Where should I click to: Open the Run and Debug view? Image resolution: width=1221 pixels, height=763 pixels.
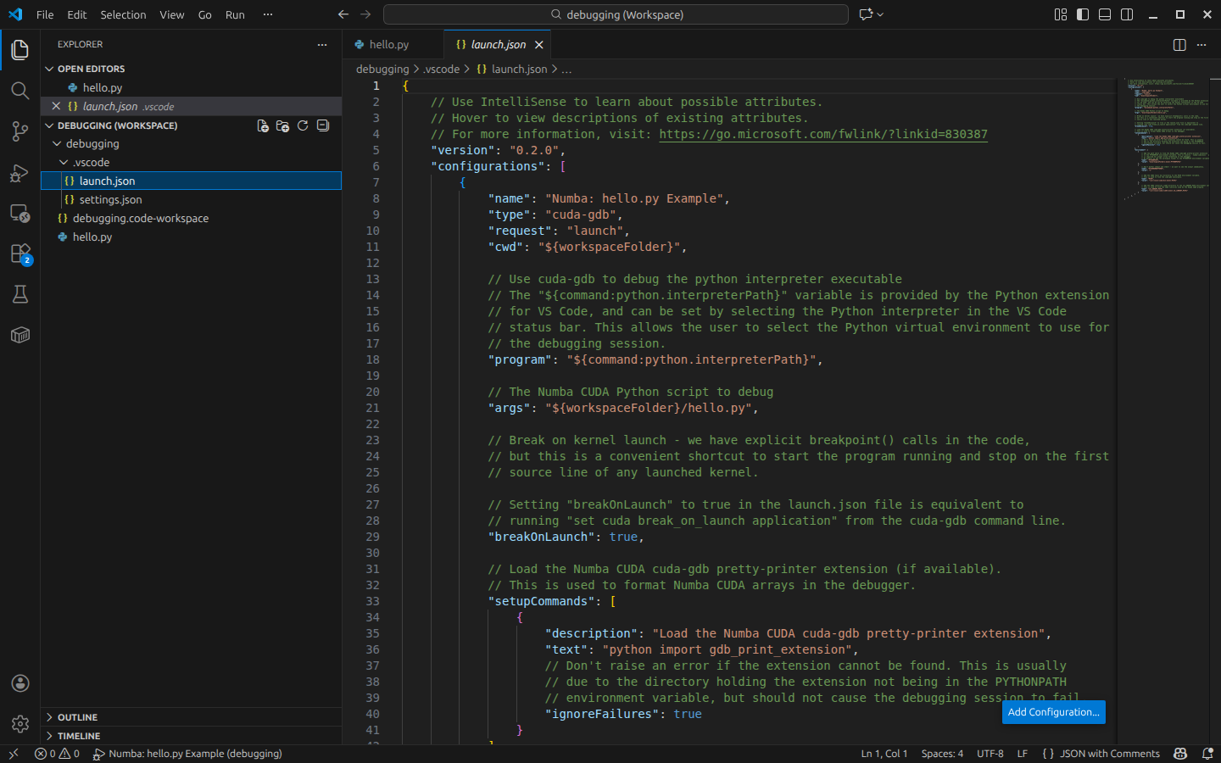click(x=20, y=172)
